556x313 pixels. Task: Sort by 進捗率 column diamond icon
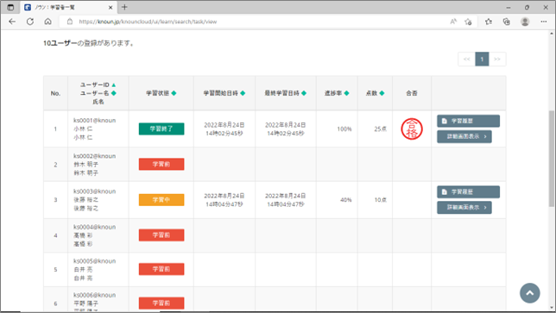346,93
